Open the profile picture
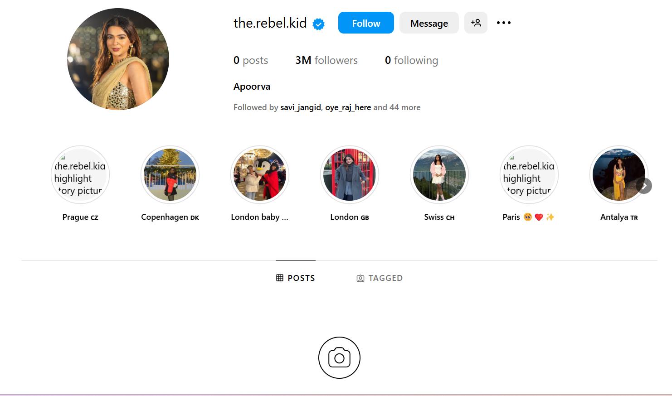Viewport: 672px width, 396px height. (118, 59)
